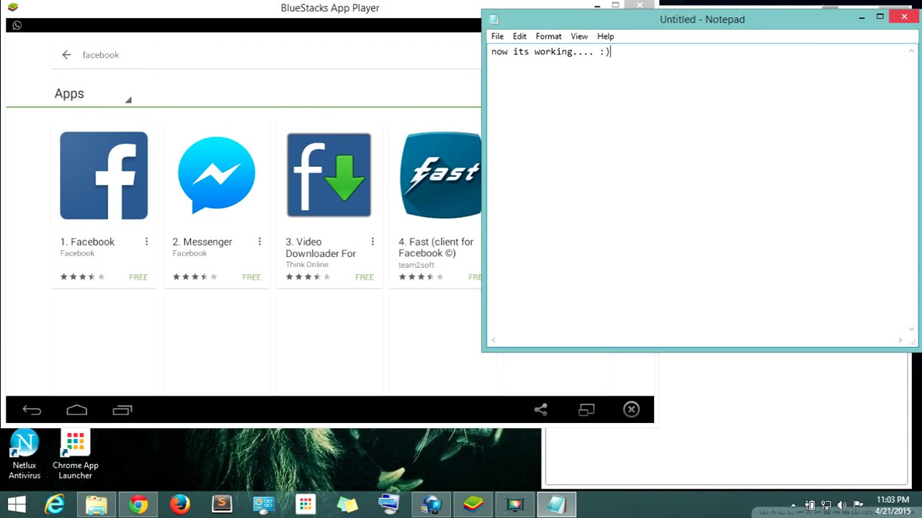This screenshot has height=518, width=922.
Task: Open the apps grid launcher in taskbar
Action: pyautogui.click(x=305, y=505)
